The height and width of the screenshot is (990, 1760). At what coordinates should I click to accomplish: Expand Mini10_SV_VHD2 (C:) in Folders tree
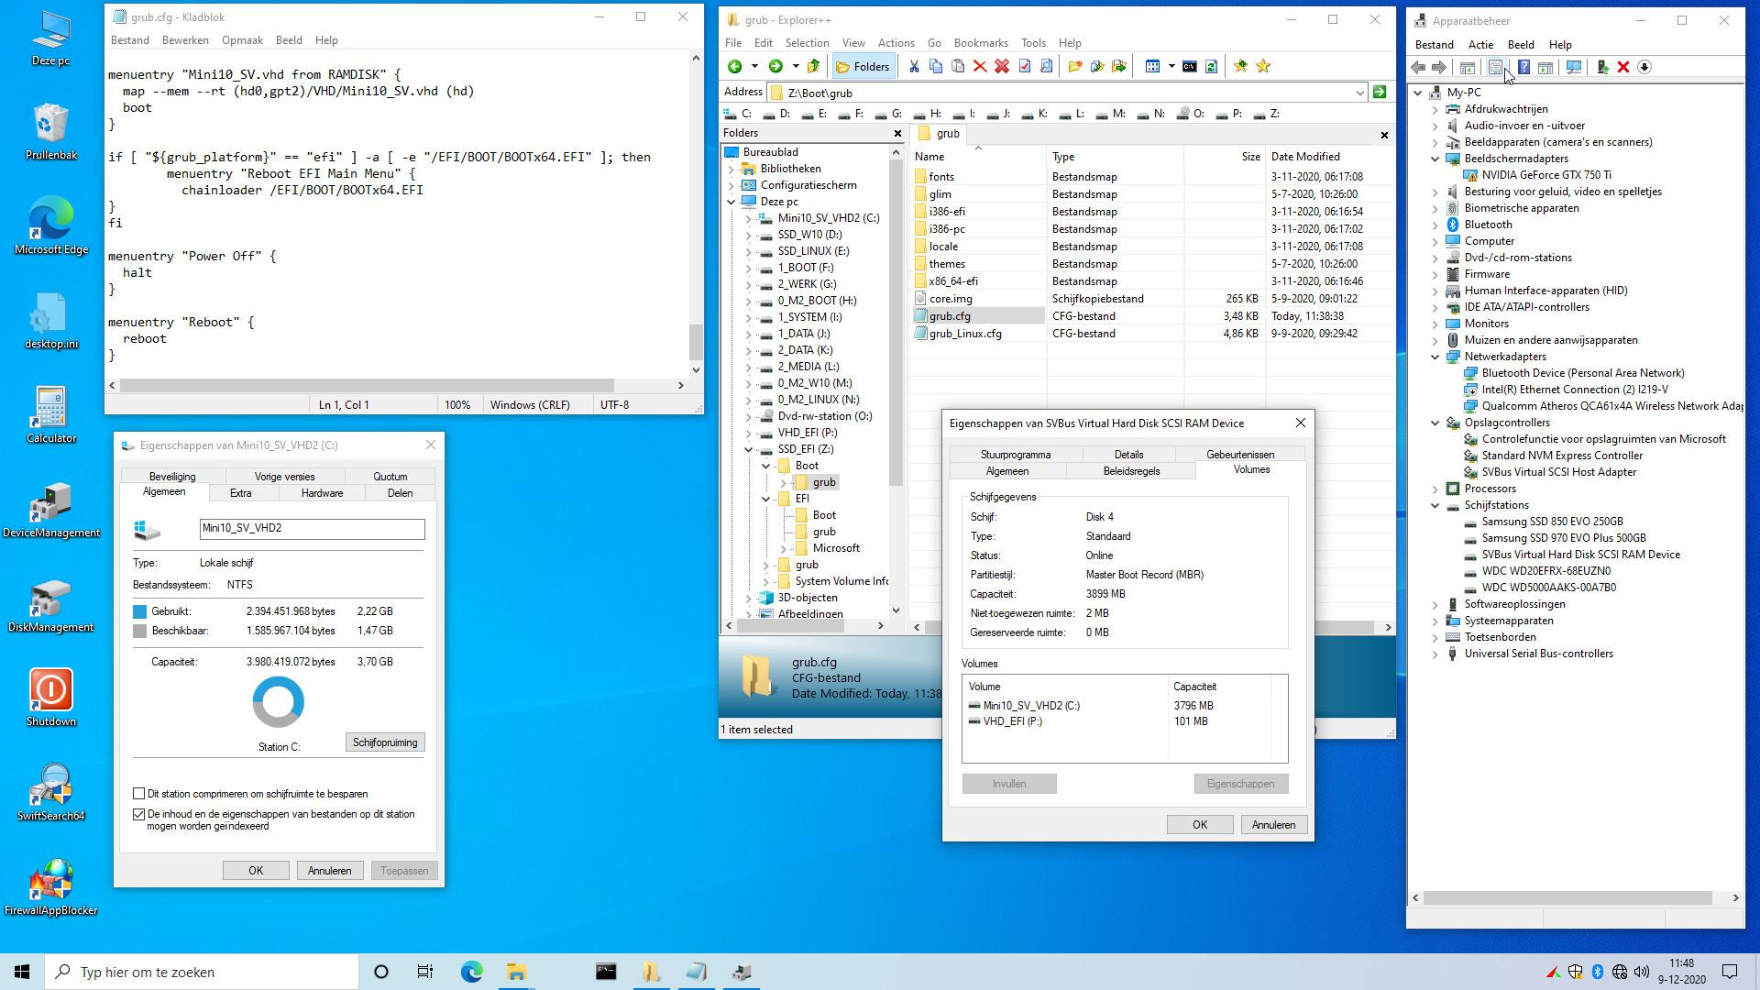749,218
